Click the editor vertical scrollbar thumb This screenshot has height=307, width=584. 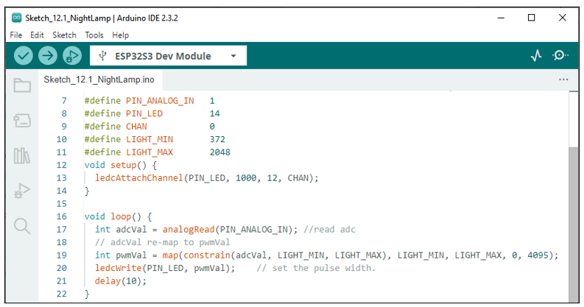pos(573,225)
